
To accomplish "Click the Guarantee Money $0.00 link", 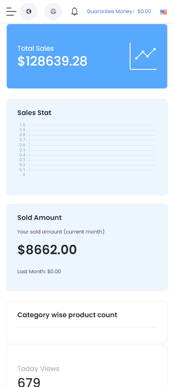I will pos(119,11).
